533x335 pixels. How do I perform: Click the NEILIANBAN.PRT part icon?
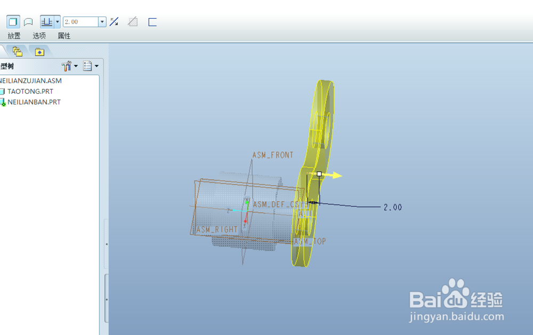click(3, 102)
